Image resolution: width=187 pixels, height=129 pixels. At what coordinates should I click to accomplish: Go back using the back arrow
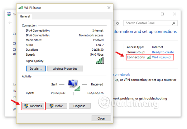point(10,23)
